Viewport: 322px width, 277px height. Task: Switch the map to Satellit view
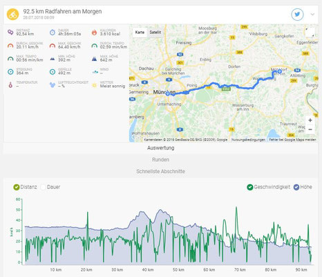[x=155, y=33]
